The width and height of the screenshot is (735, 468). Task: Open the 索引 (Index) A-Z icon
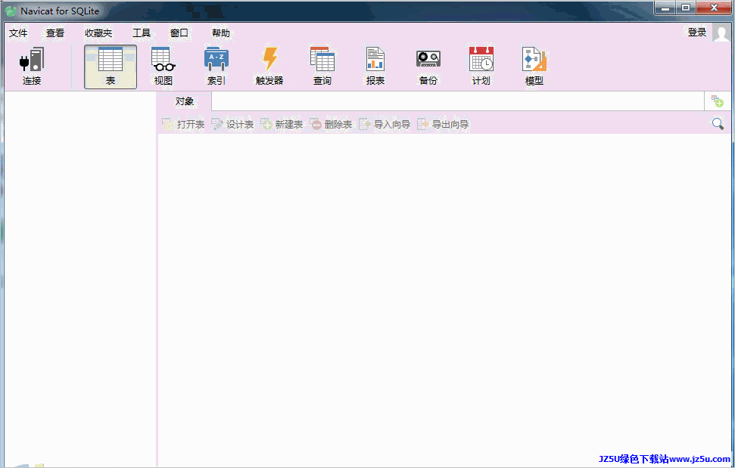coord(216,60)
